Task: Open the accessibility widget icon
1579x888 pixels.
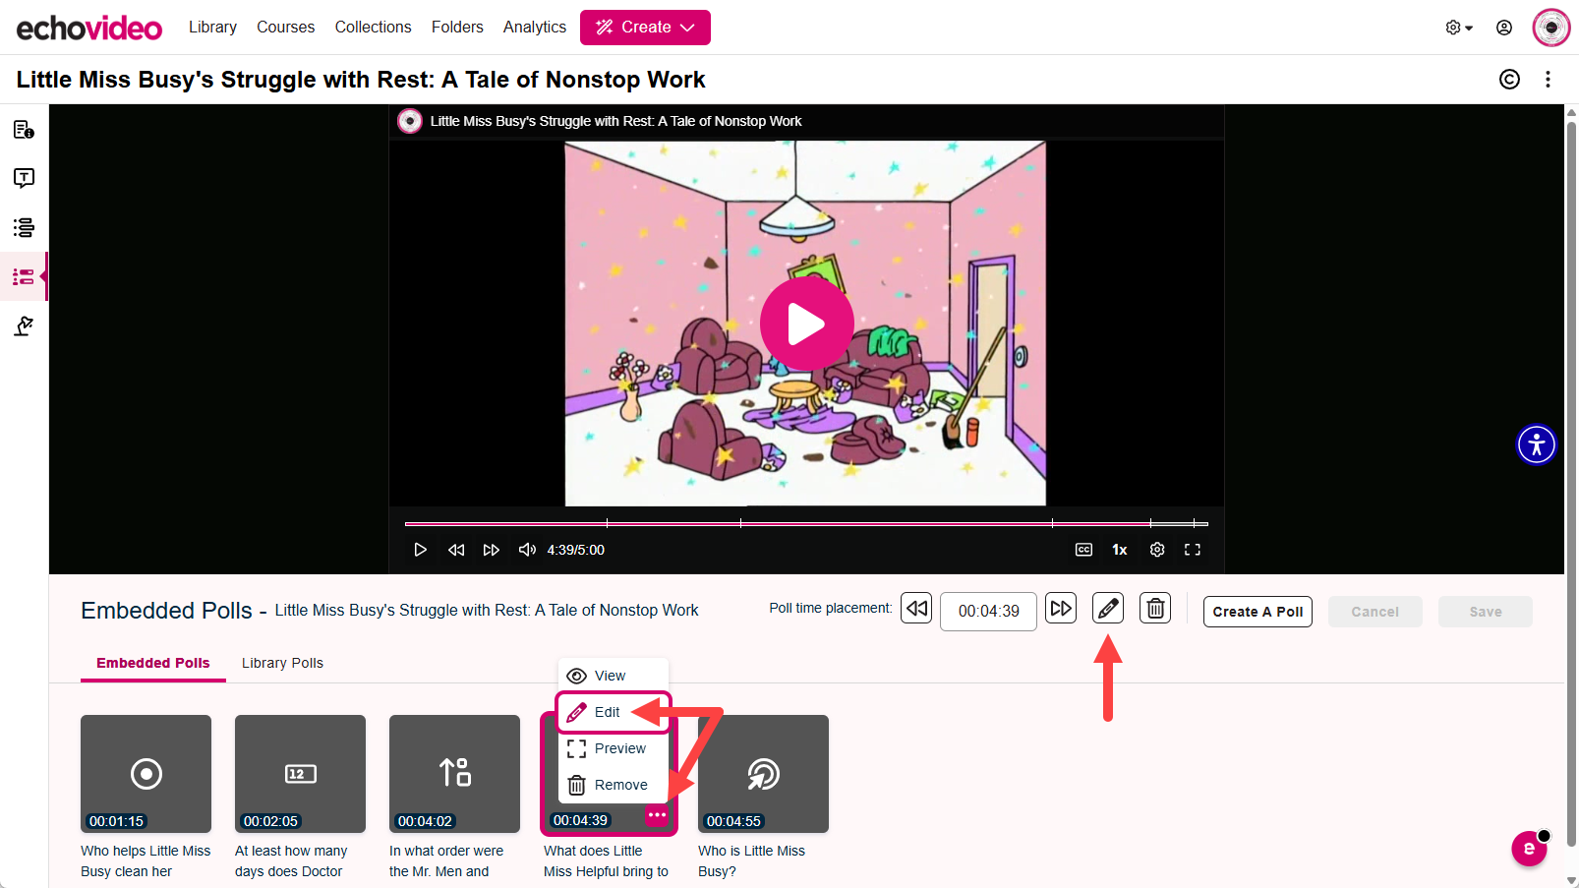Action: [x=1537, y=444]
